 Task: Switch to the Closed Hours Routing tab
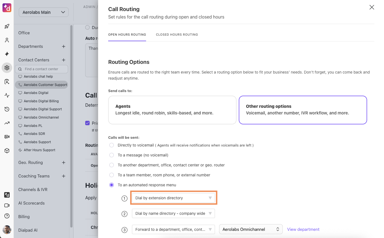(x=177, y=35)
